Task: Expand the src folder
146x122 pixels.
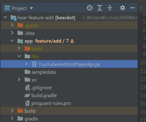Action: coord(19,79)
